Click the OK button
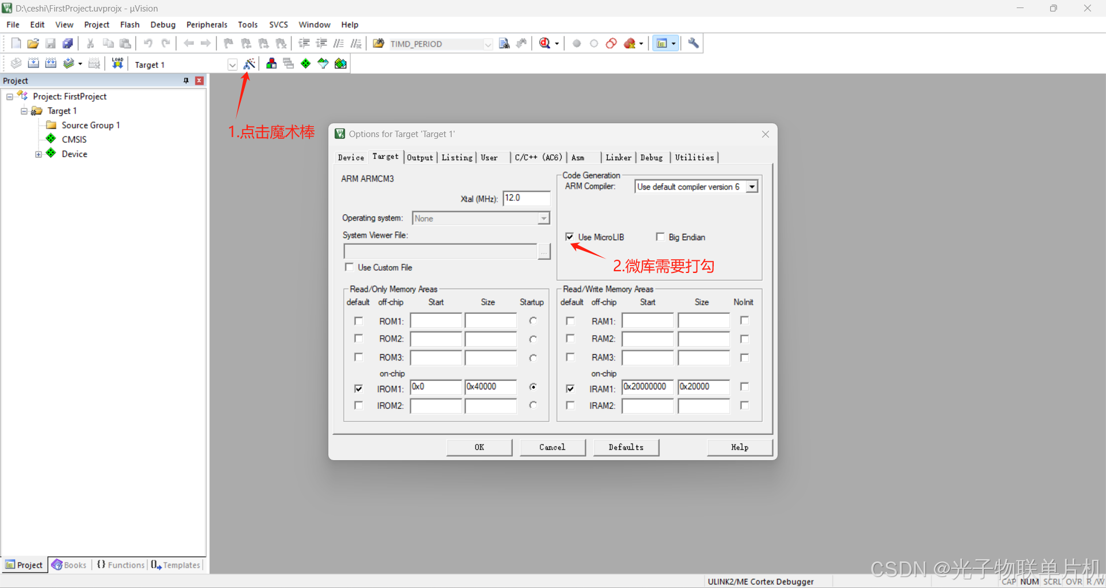Viewport: 1106px width, 588px height. pos(479,447)
